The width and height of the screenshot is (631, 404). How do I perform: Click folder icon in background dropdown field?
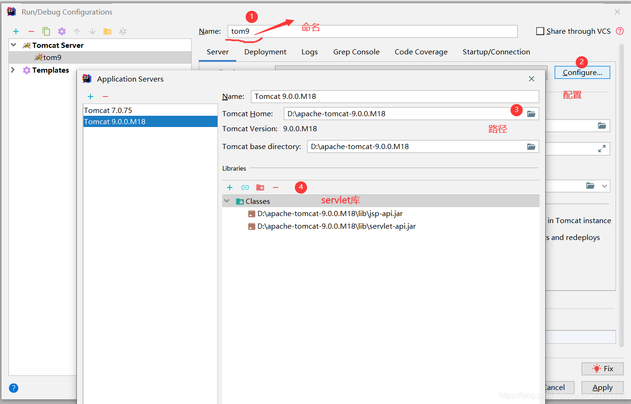(x=590, y=186)
